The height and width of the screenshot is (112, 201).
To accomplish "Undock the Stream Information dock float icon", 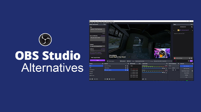I will click(x=104, y=25).
